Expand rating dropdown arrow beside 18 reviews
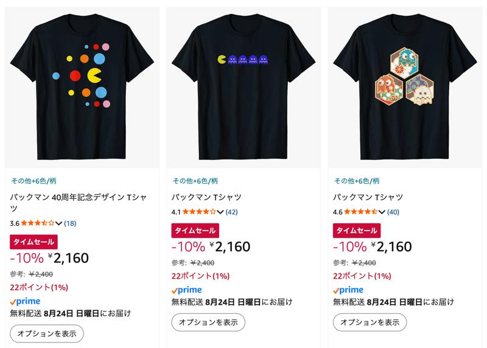Viewport: 487px width, 348px height. point(59,223)
